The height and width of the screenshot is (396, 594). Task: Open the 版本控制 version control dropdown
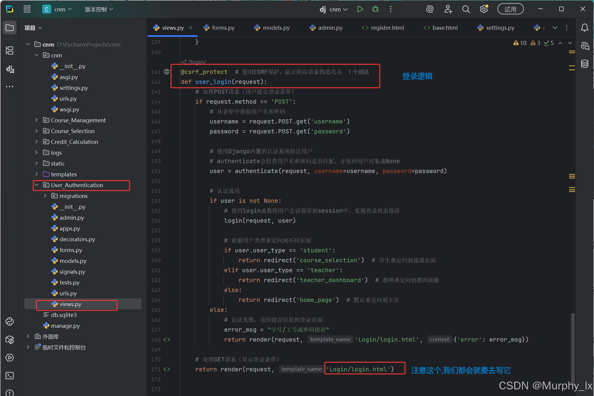99,9
